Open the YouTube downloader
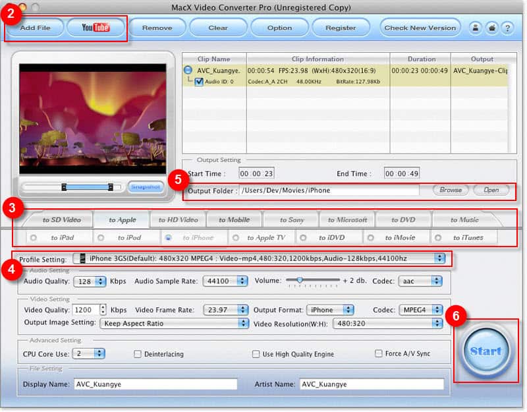 (x=95, y=28)
